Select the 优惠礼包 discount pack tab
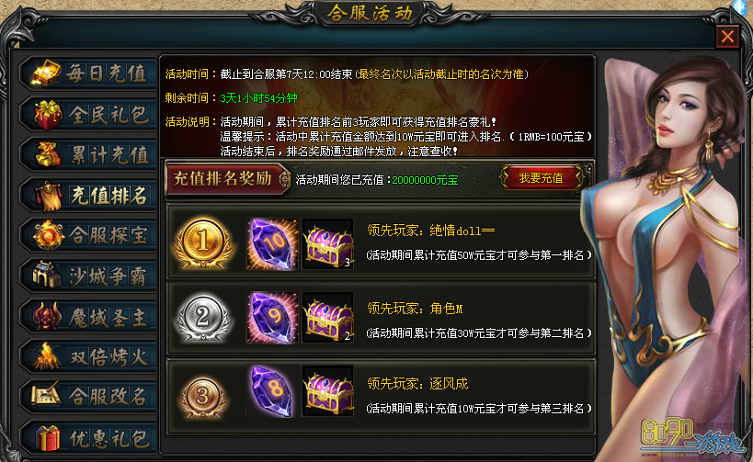This screenshot has width=753, height=462. click(x=89, y=437)
